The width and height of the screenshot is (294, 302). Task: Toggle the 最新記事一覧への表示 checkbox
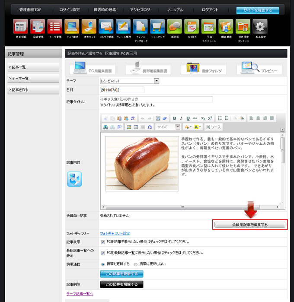click(102, 253)
